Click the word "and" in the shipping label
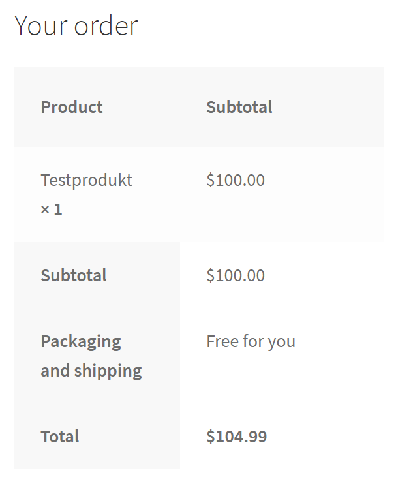 pos(55,371)
